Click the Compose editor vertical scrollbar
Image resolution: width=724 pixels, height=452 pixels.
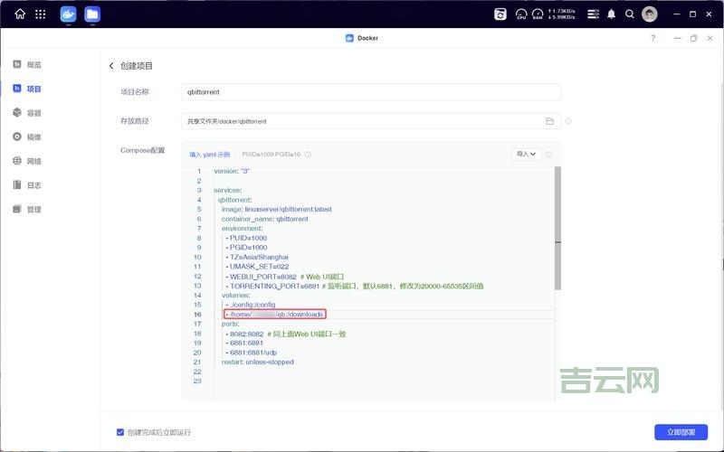[557, 226]
